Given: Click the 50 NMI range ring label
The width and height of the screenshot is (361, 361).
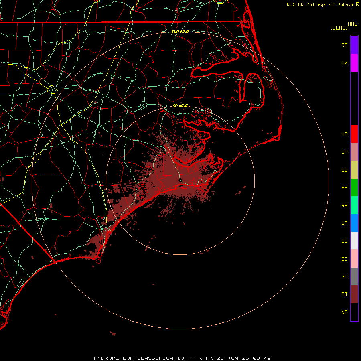Looking at the screenshot, I should point(180,106).
